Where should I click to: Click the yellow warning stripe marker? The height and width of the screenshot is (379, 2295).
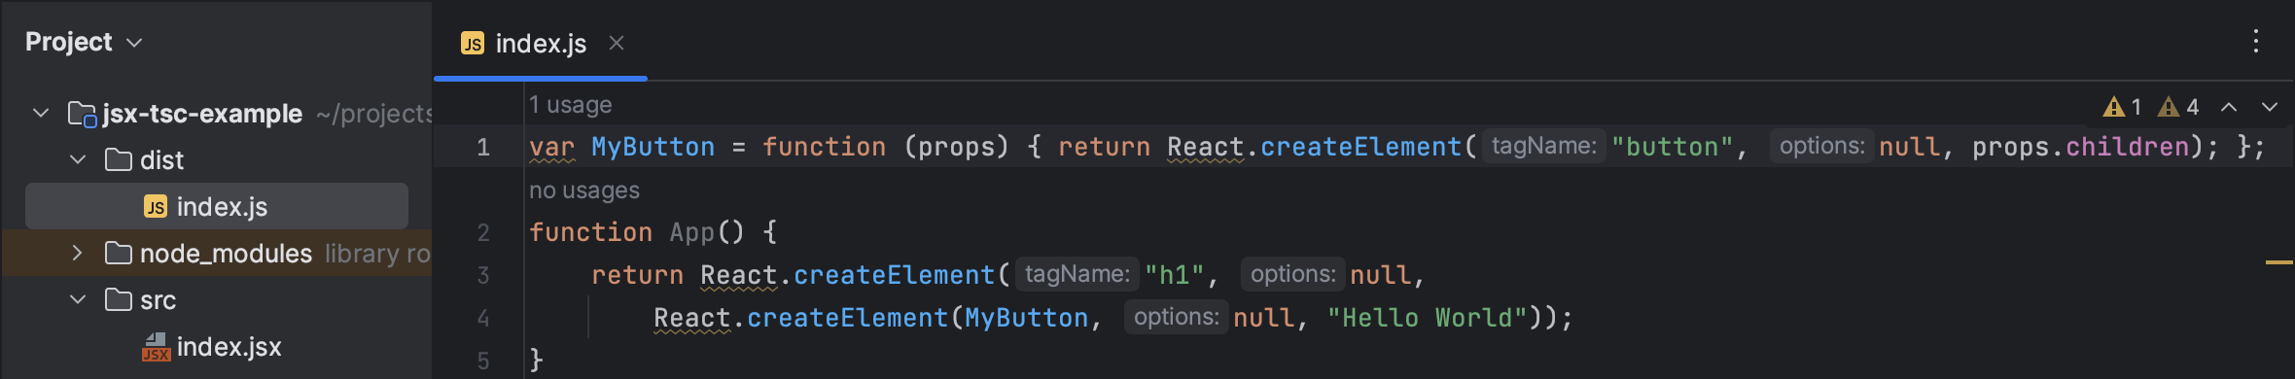pyautogui.click(x=2278, y=262)
